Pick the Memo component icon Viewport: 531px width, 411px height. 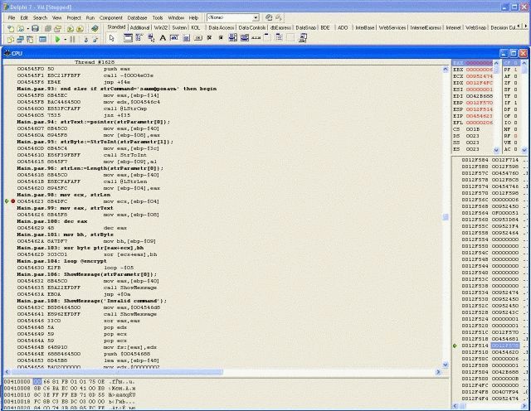186,38
